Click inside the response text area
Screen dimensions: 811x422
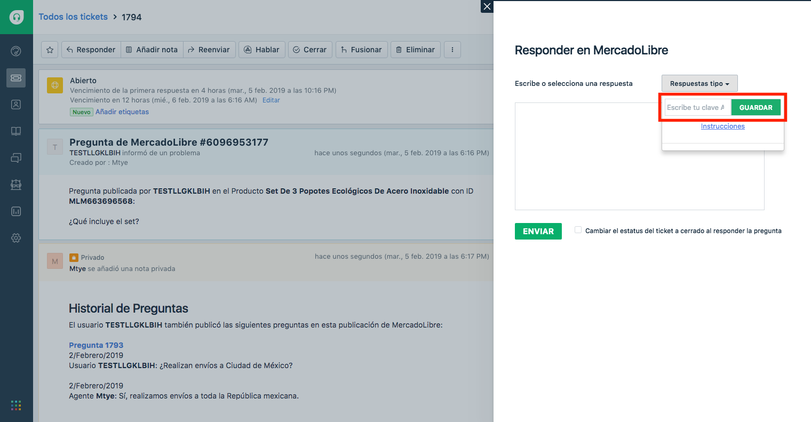[639, 156]
